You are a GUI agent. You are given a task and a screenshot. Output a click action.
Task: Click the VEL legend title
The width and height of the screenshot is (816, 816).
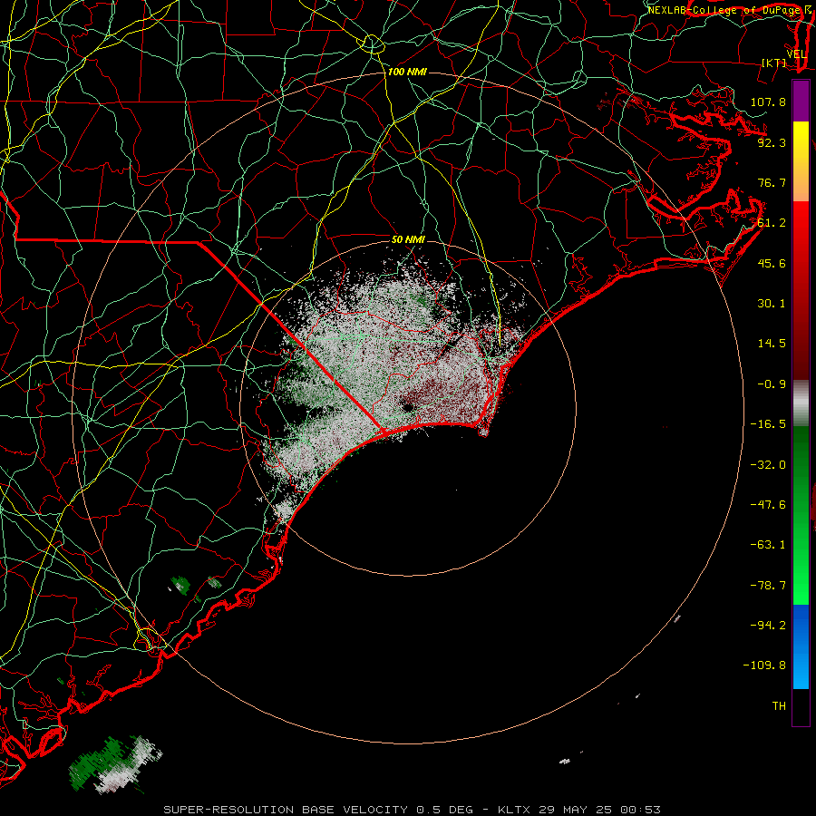click(796, 54)
